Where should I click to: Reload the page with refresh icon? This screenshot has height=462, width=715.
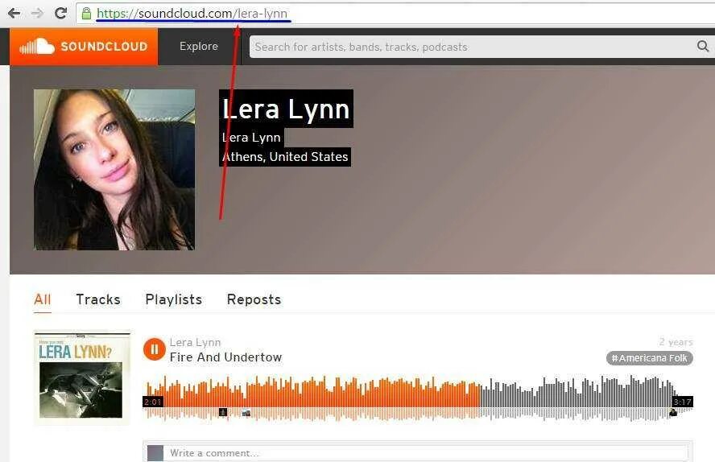tap(60, 13)
